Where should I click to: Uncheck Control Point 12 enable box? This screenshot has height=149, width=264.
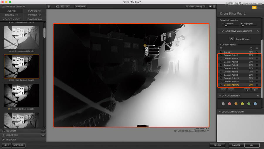(221, 85)
